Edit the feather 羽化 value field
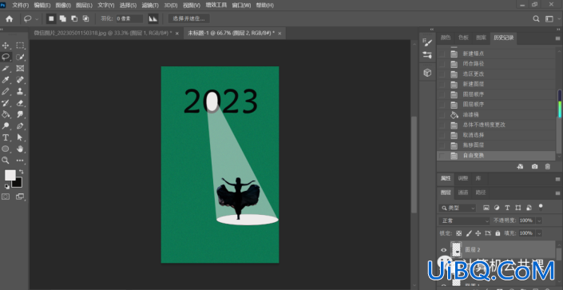Viewport: 563px width, 290px height. 129,18
